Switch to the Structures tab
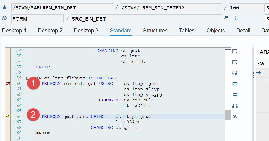269x141 pixels. pos(155,31)
